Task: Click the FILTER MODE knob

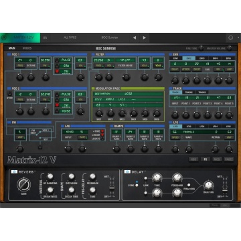Action: [126, 78]
